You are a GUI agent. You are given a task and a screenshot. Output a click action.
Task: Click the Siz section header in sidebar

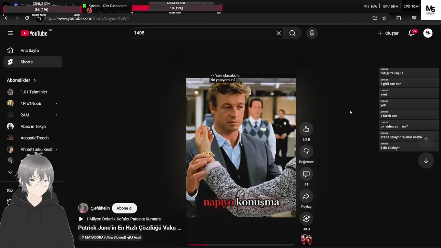(x=10, y=190)
